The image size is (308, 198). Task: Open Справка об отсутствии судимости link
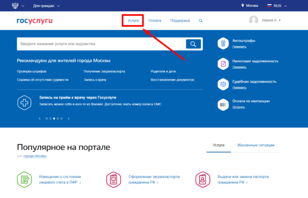(43, 80)
